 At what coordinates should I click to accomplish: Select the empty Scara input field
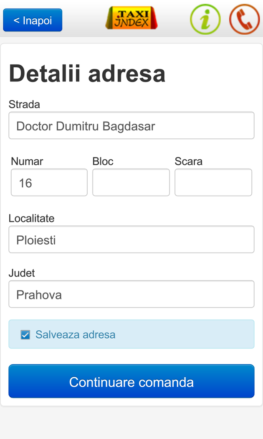coord(213,183)
